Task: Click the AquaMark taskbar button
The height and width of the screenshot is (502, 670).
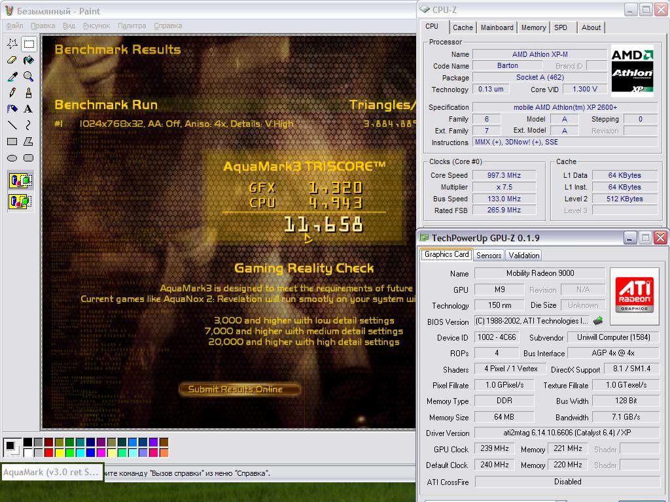Action: (x=51, y=472)
